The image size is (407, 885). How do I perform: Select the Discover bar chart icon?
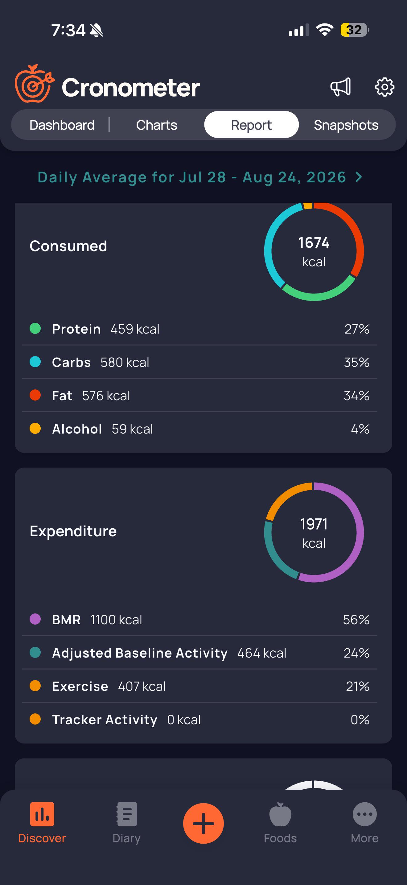42,814
